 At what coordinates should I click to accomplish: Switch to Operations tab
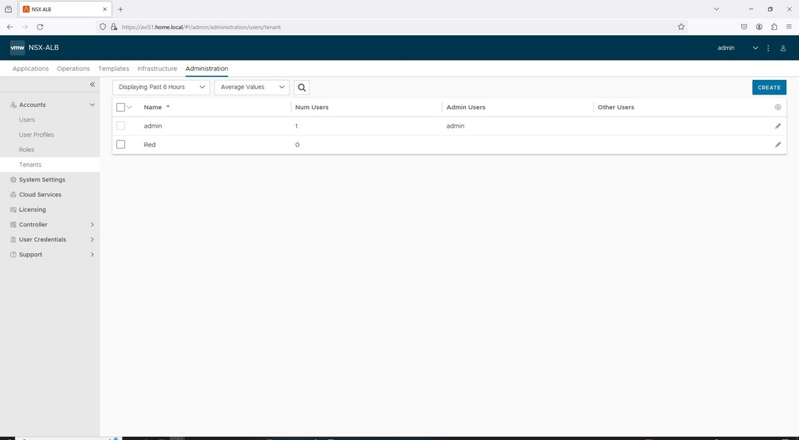click(x=73, y=69)
